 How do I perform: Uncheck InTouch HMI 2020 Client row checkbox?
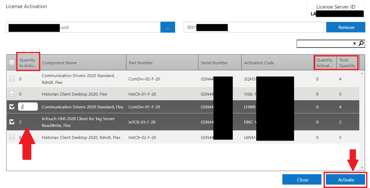12,122
